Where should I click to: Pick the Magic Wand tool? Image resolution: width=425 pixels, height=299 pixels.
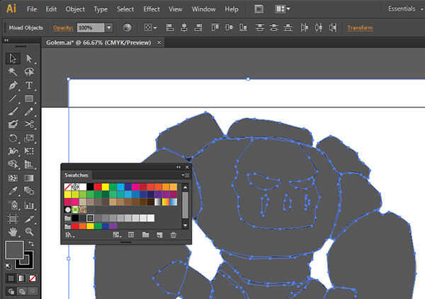(13, 72)
